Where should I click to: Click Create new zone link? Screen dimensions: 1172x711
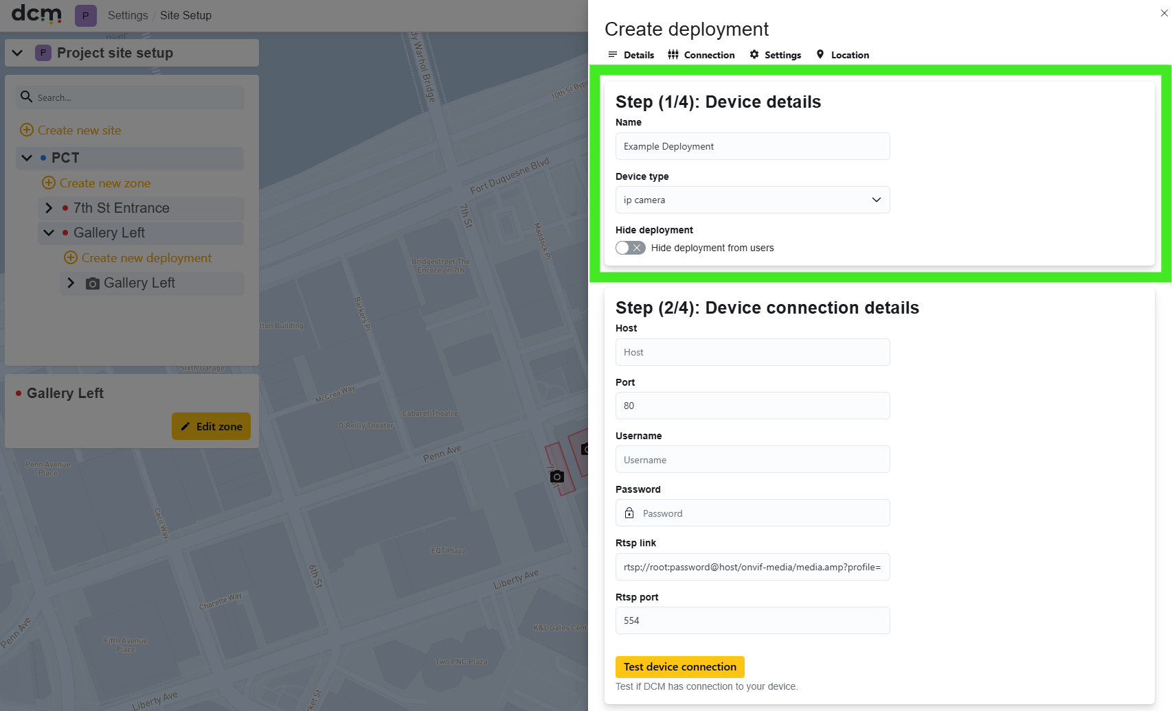click(x=105, y=183)
